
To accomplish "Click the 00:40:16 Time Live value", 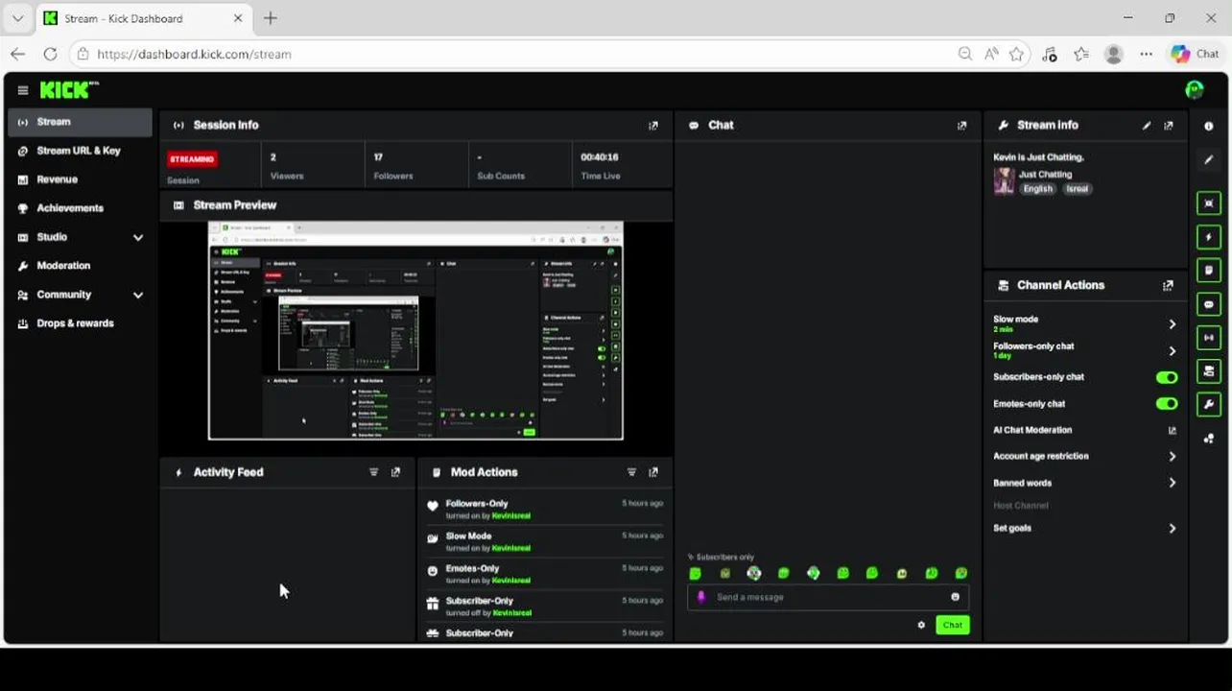I will coord(600,157).
